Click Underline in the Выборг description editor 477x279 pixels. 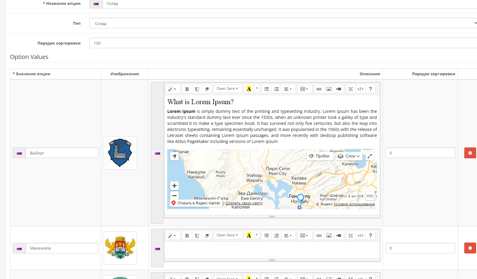coord(197,89)
